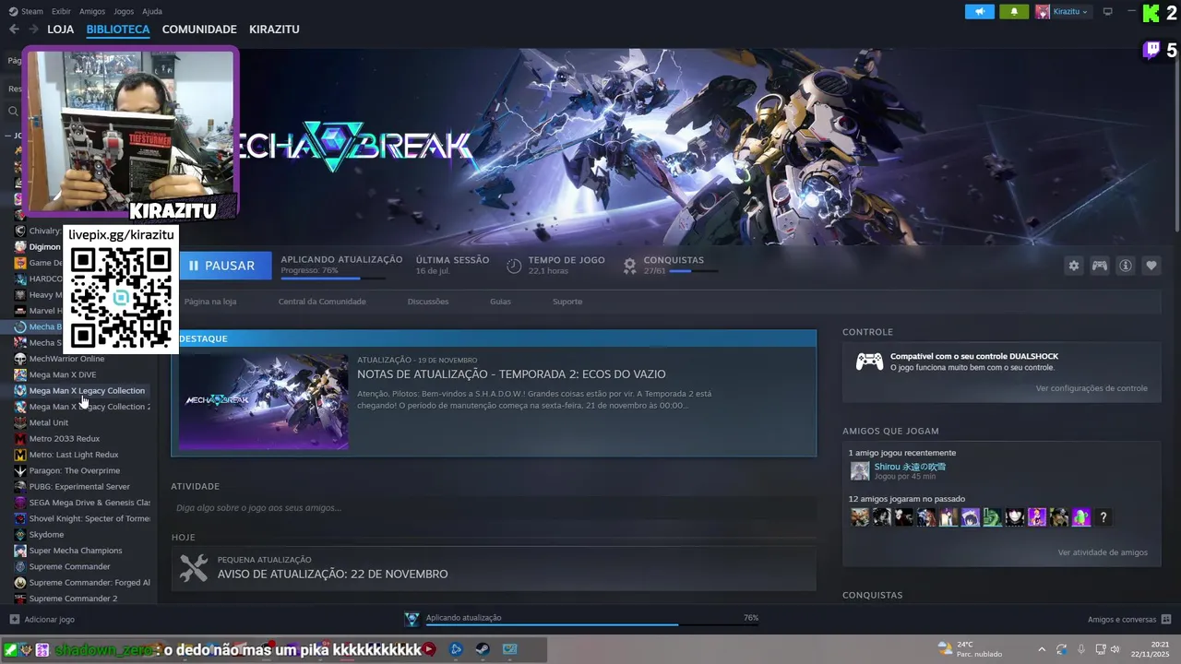Image resolution: width=1181 pixels, height=664 pixels.
Task: Open the Amigos menu
Action: pos(92,12)
